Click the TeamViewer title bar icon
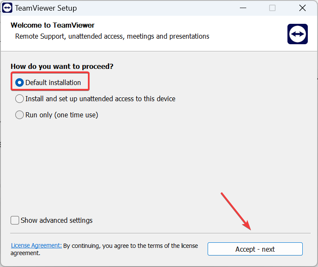 click(7, 8)
